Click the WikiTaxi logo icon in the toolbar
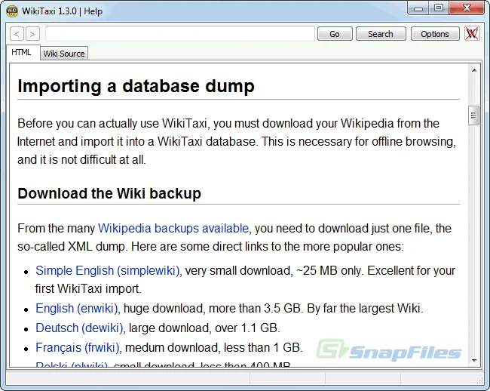This screenshot has width=490, height=391. 472,33
